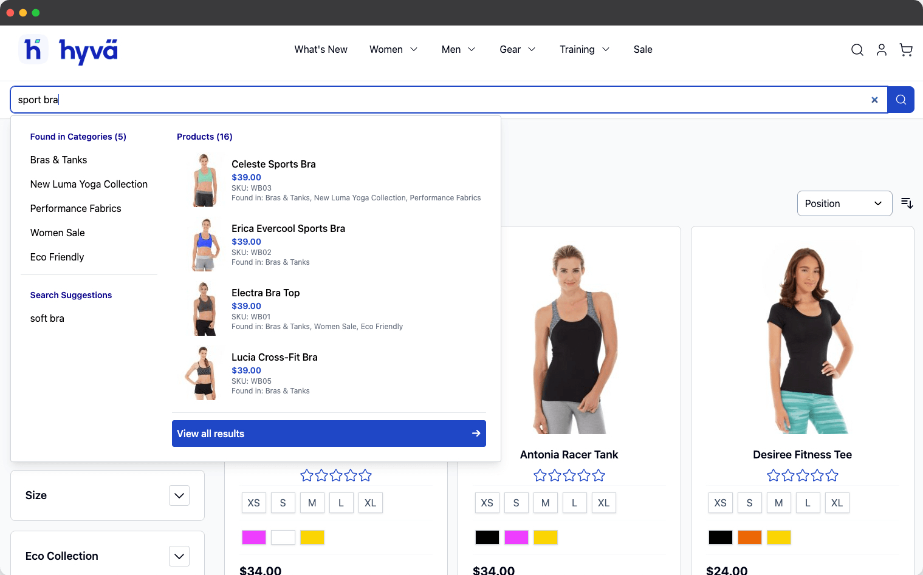
Task: Choose magenta color for Antonia Racer Tank
Action: [x=516, y=537]
